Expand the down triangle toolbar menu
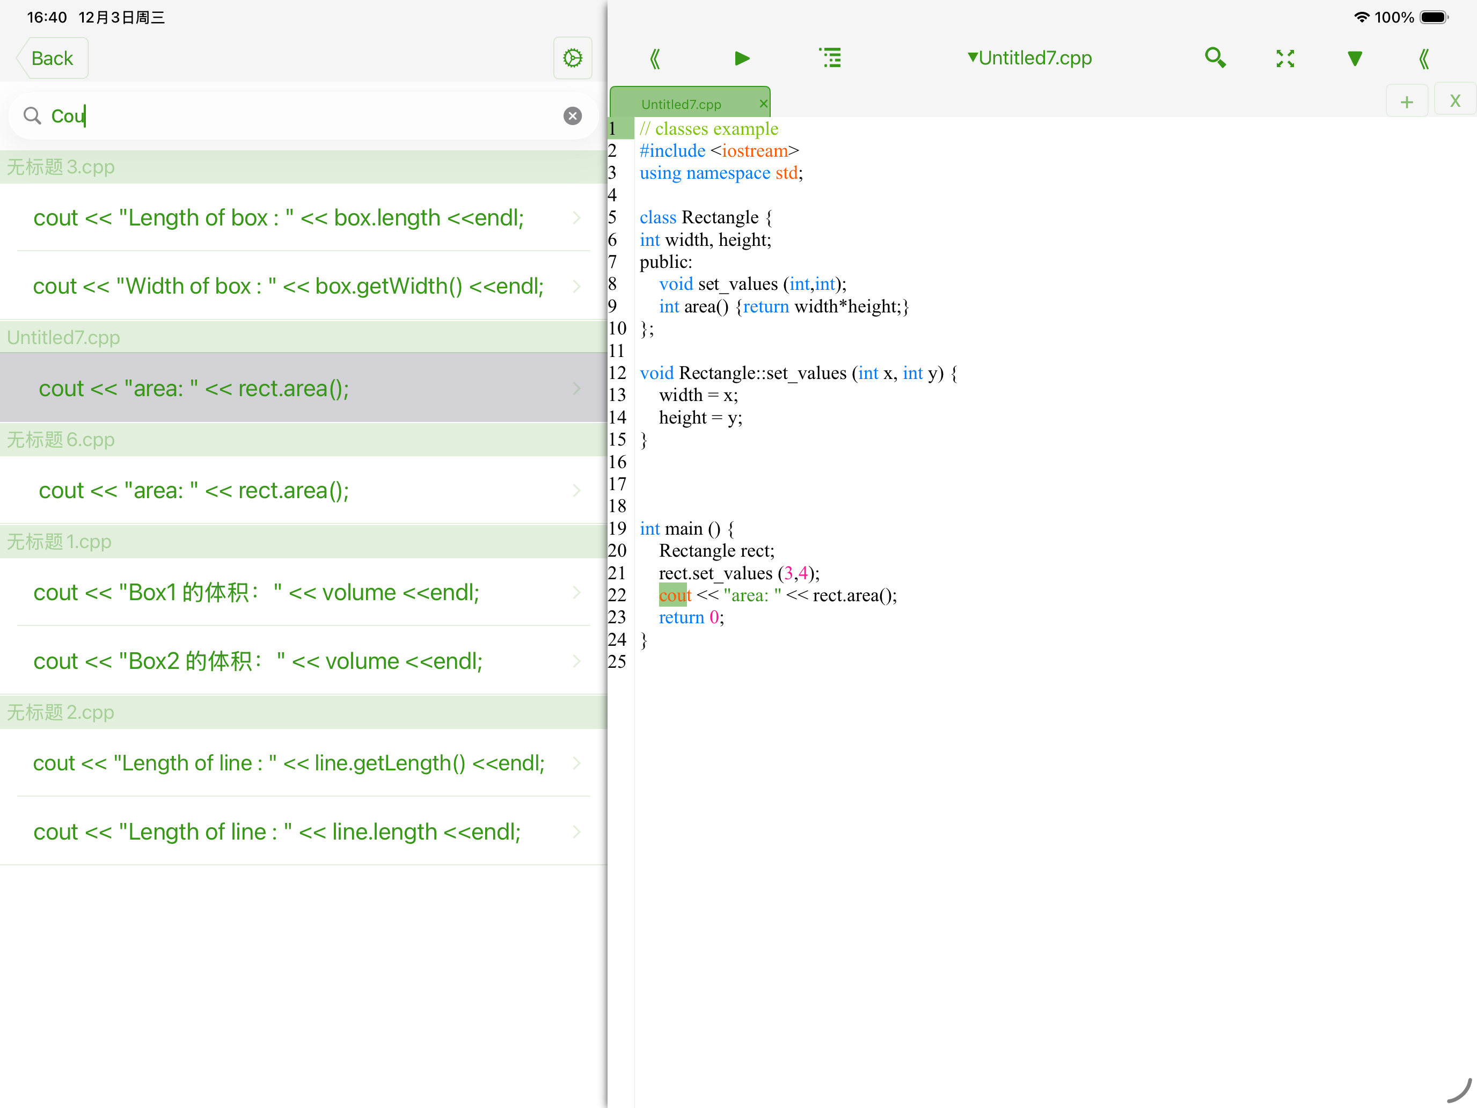 [1354, 58]
